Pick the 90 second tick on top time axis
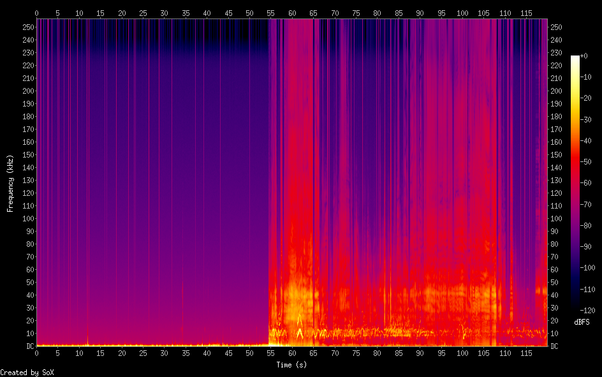 [420, 13]
